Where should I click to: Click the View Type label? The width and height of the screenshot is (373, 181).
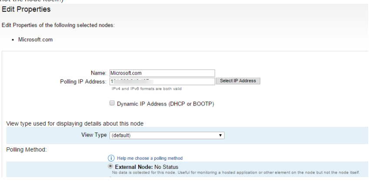point(94,135)
